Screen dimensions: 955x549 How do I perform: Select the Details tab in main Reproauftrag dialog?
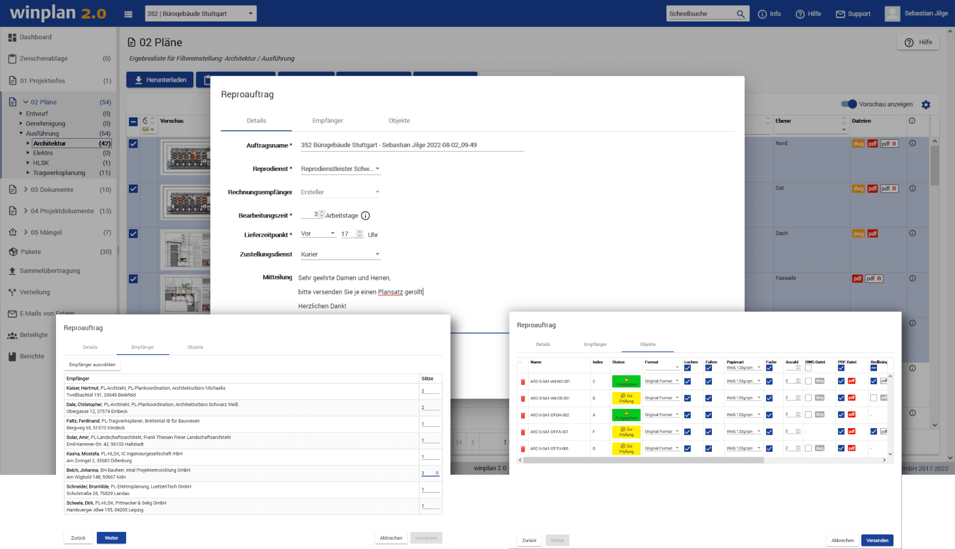(x=256, y=121)
